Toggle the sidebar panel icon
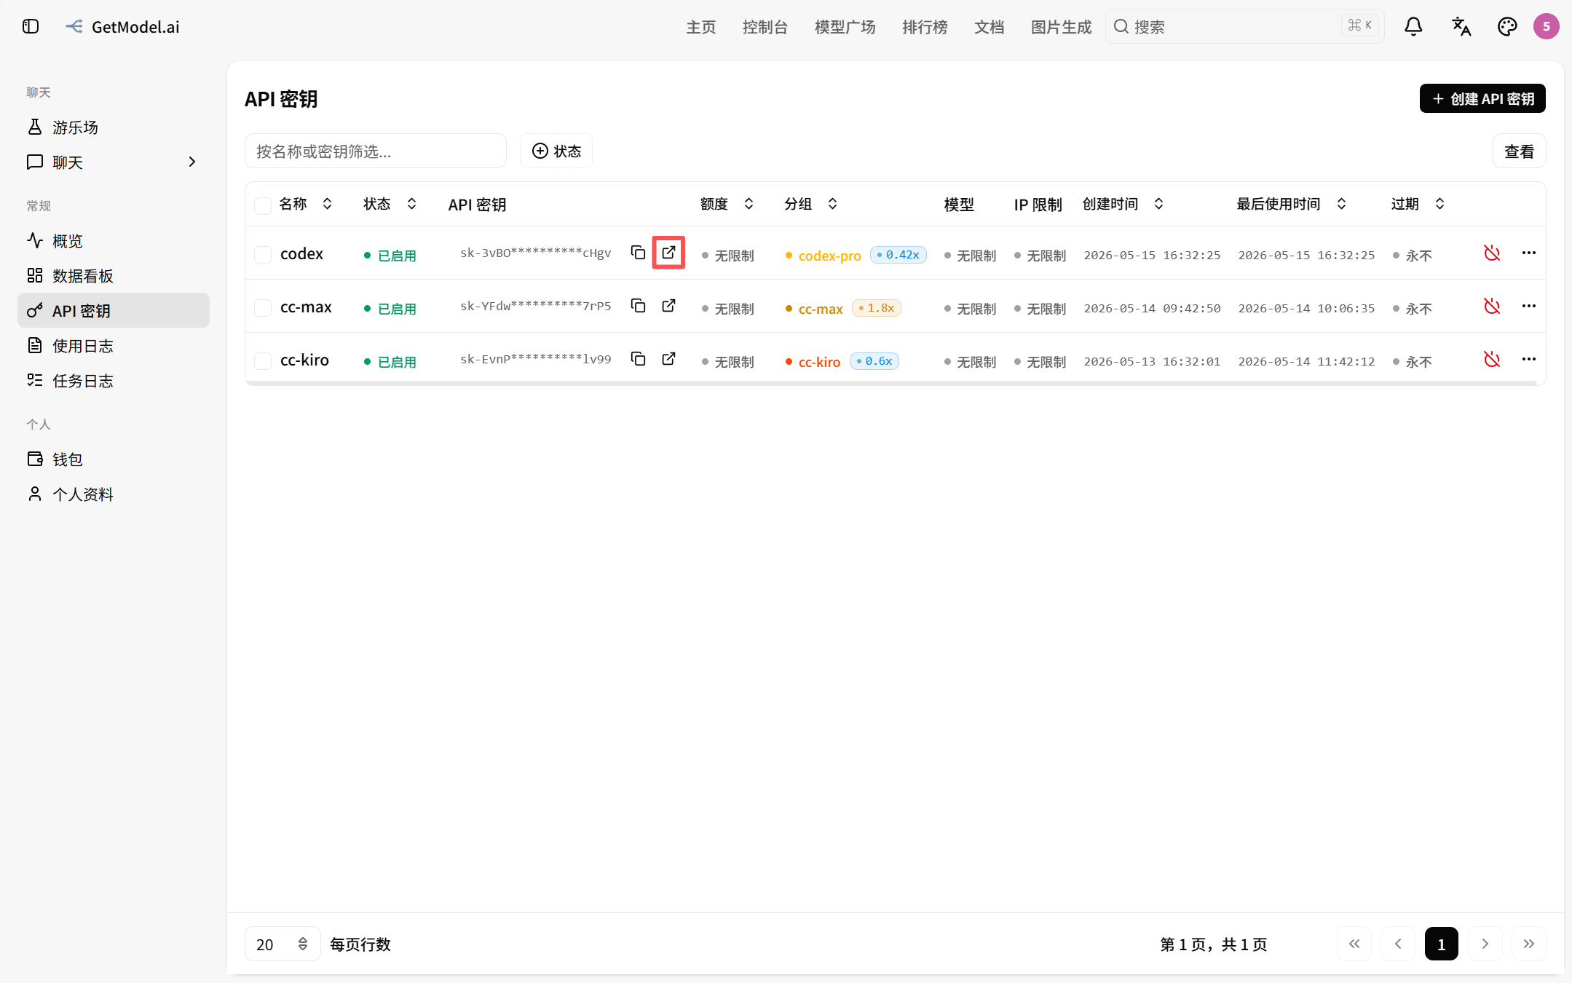The width and height of the screenshot is (1572, 983). click(x=31, y=27)
